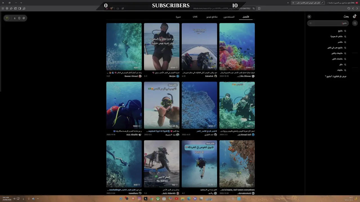Switch to the "مقاطع فيديو" videos tab

(212, 17)
